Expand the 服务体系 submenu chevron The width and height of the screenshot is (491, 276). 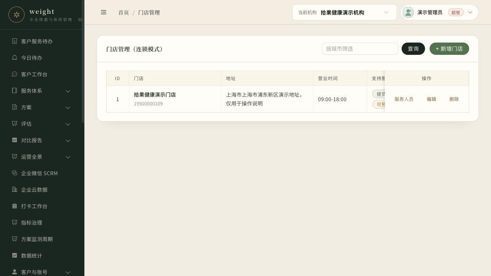68,91
